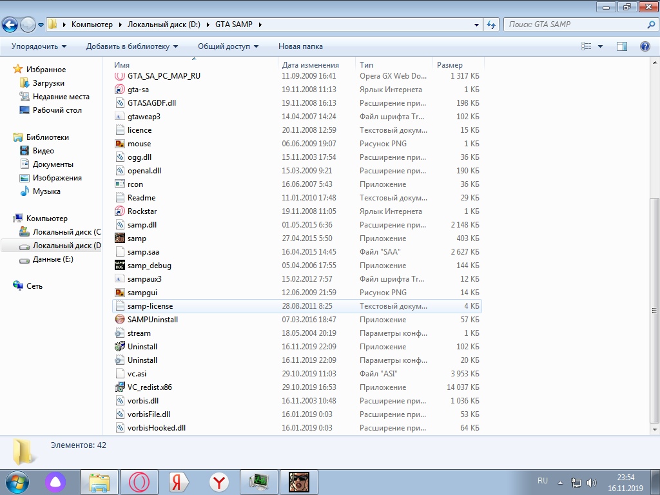Viewport: 660px width, 495px height.
Task: Open Opera GX browser from the taskbar
Action: [139, 482]
